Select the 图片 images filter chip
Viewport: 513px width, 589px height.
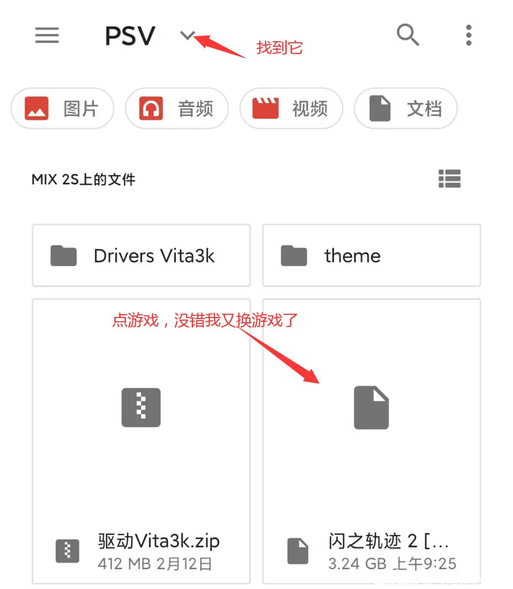pos(63,108)
